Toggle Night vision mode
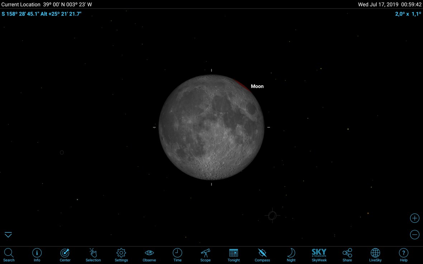 point(291,255)
